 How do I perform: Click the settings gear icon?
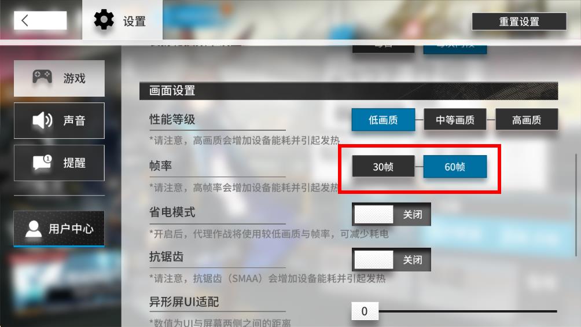pyautogui.click(x=104, y=20)
